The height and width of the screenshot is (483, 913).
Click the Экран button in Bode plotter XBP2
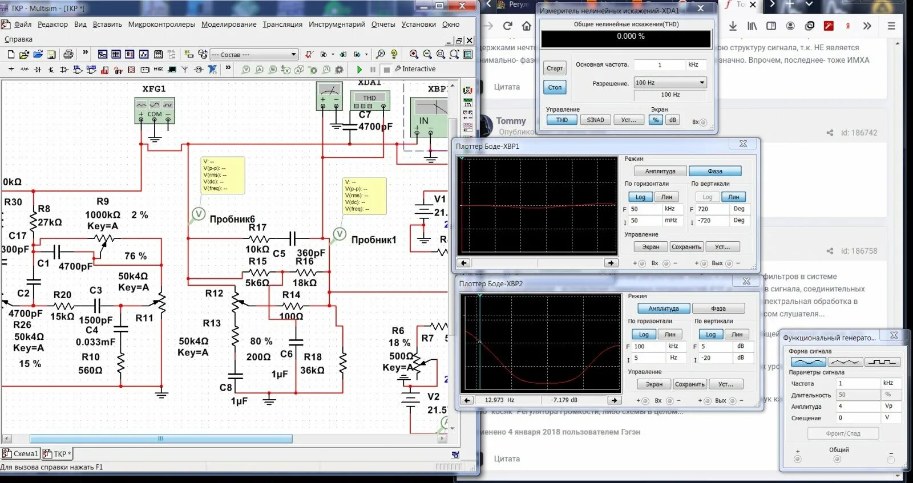tap(654, 384)
